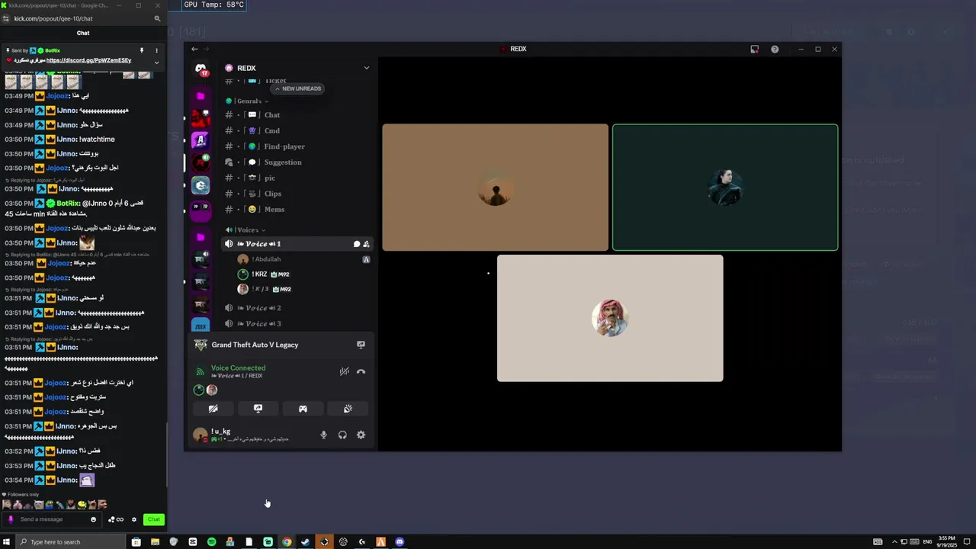This screenshot has width=976, height=549.
Task: Open the Suggestion forum channel
Action: [x=297, y=162]
